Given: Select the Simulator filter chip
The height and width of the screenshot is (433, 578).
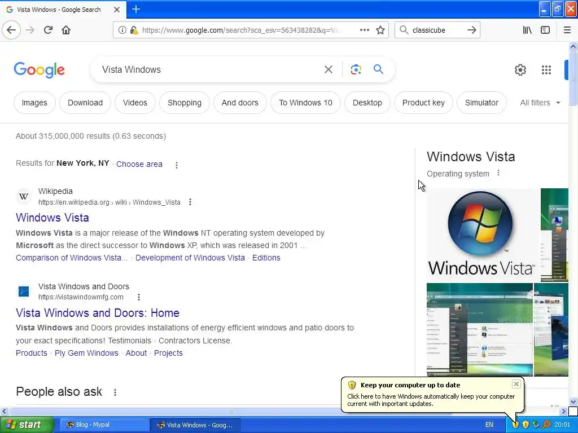Looking at the screenshot, I should click(x=481, y=103).
